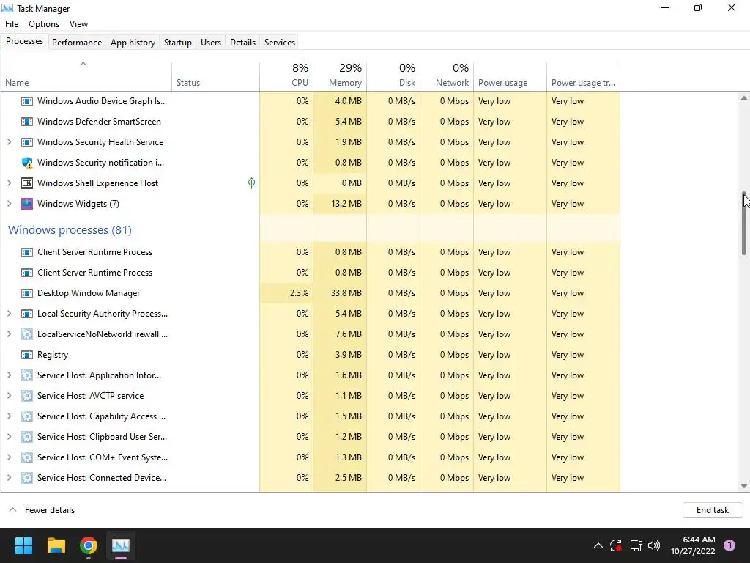This screenshot has height=563, width=750.
Task: Switch to the Services tab
Action: point(279,42)
